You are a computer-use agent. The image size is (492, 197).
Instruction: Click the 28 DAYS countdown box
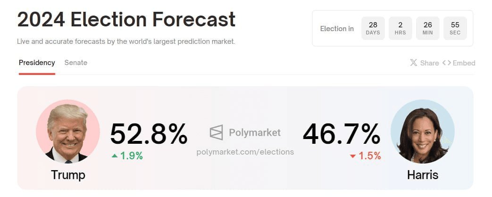tap(373, 28)
